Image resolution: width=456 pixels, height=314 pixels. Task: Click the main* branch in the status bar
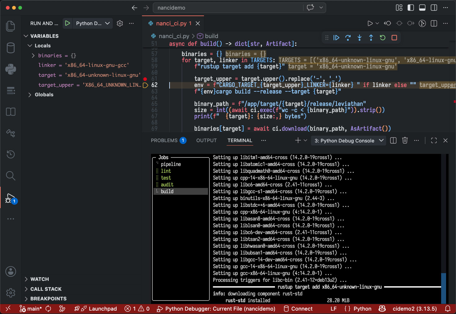pyautogui.click(x=31, y=309)
